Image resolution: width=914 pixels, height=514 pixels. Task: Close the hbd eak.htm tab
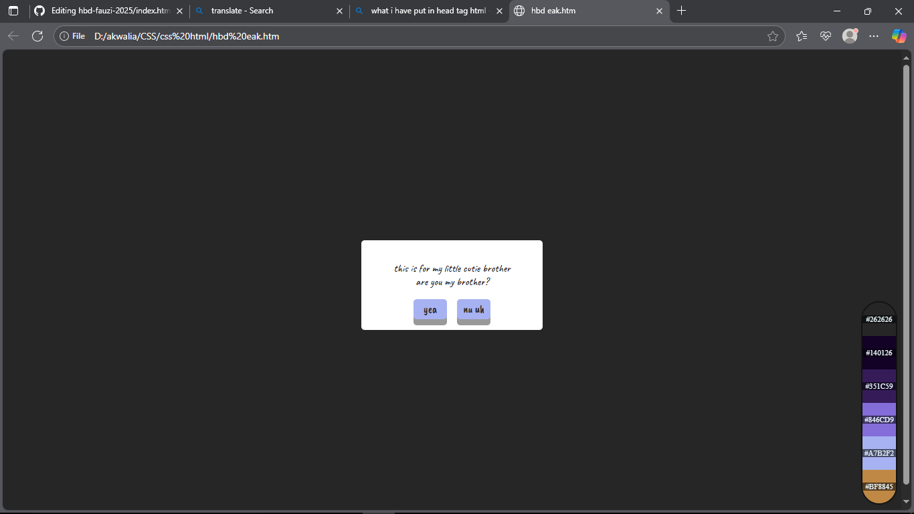[659, 11]
